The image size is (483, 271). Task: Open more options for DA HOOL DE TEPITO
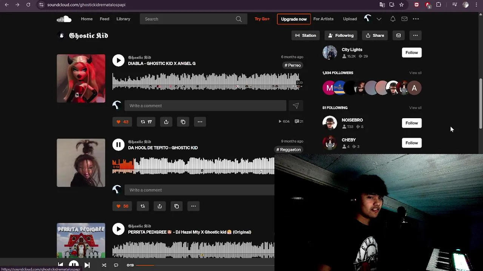tap(193, 206)
